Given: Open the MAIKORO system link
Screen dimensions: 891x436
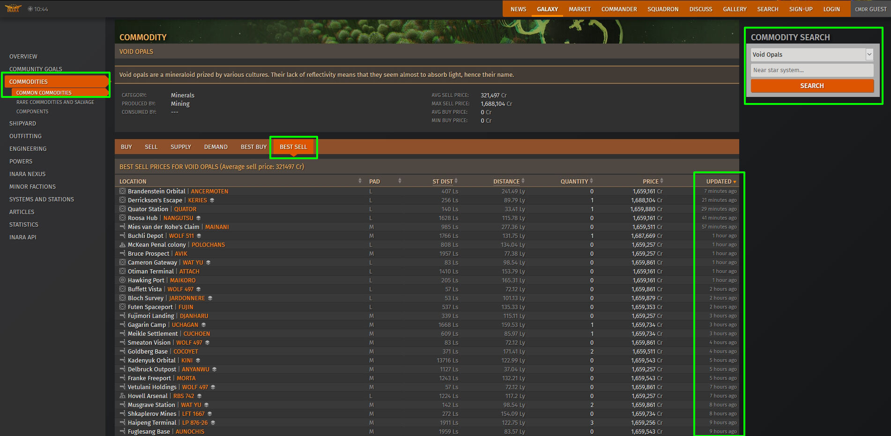Looking at the screenshot, I should click(183, 280).
